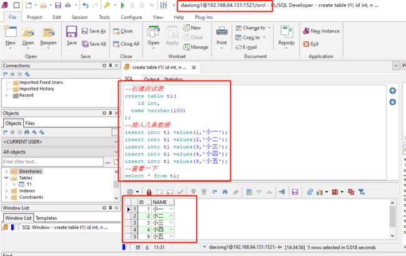Close the create table t1 editor tab
The height and width of the screenshot is (256, 406).
coord(194,67)
